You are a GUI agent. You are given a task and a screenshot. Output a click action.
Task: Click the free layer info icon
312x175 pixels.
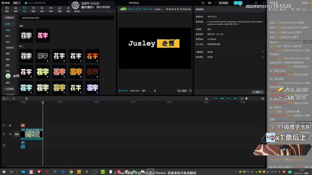point(262,57)
